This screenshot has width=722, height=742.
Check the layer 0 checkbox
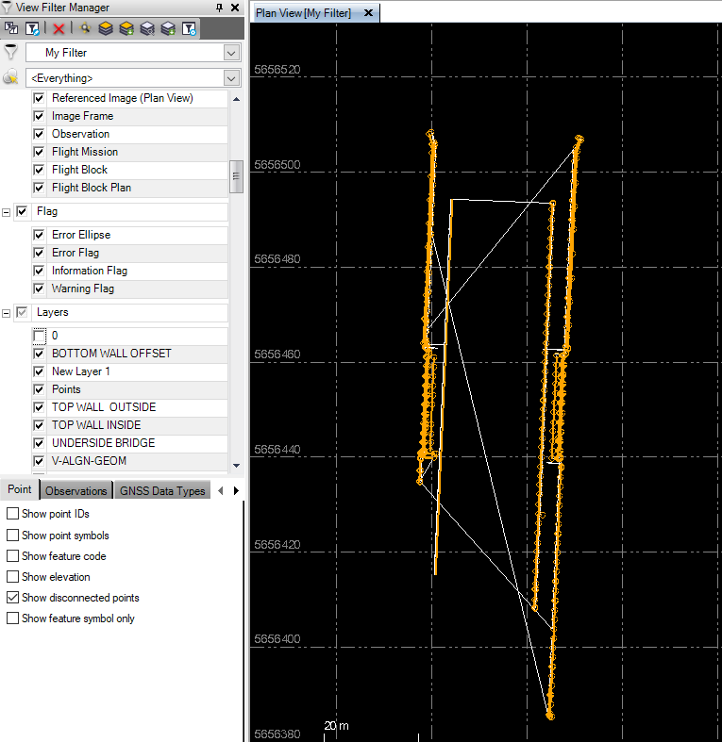(39, 336)
